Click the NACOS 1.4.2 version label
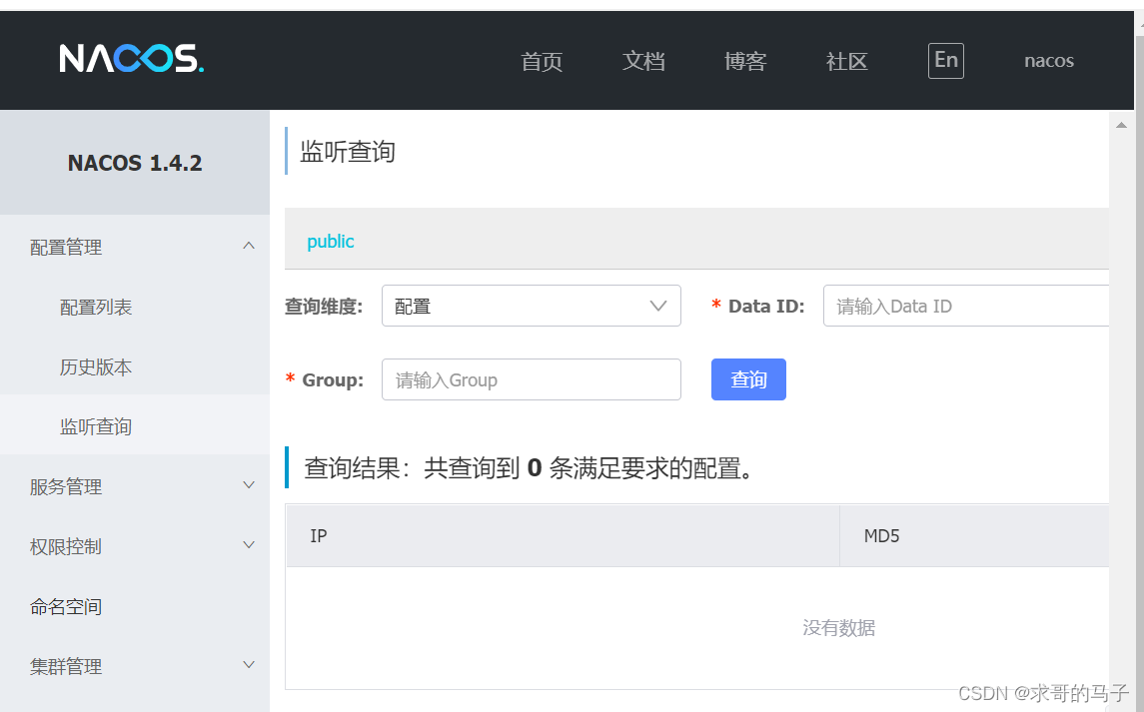The image size is (1144, 712). 135,163
